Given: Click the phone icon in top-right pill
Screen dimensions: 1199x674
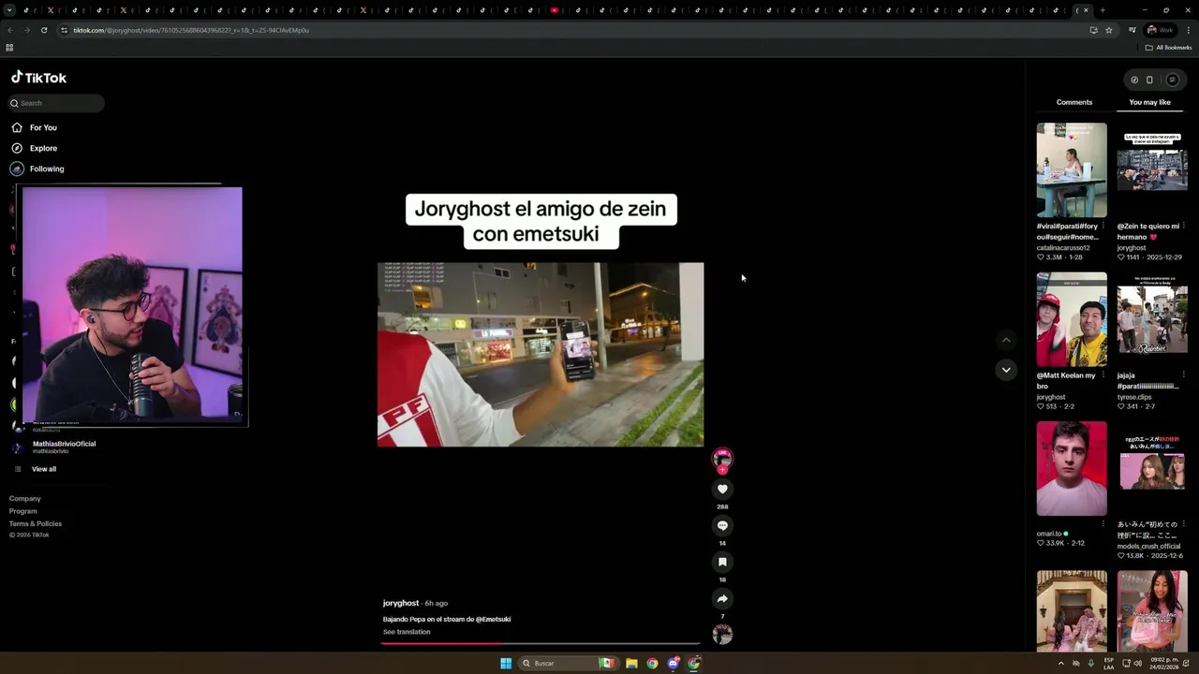Looking at the screenshot, I should (1149, 80).
